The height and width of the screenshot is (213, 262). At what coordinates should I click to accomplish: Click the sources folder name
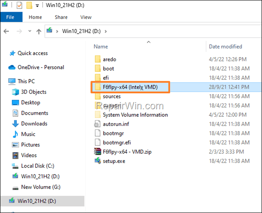(x=112, y=96)
